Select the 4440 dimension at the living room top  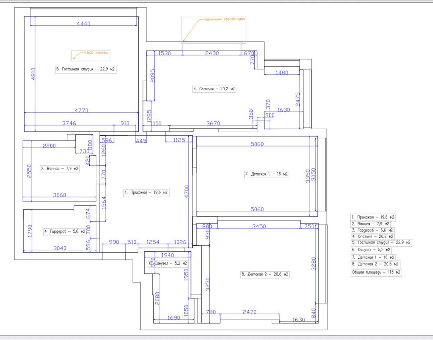click(x=84, y=23)
